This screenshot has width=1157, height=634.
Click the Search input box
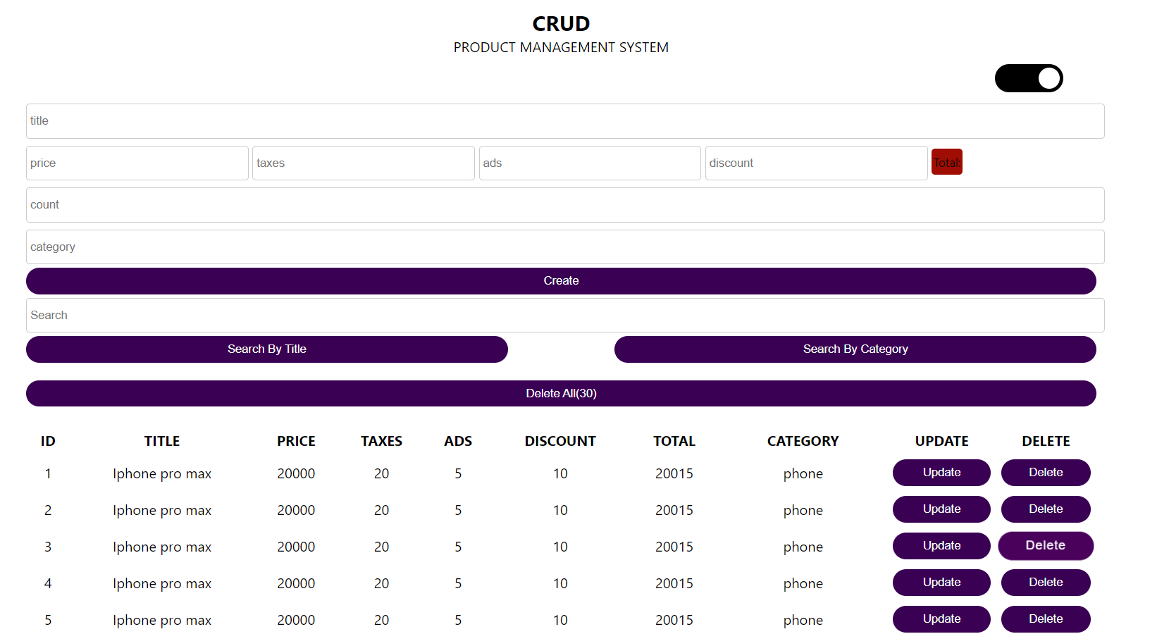click(561, 315)
